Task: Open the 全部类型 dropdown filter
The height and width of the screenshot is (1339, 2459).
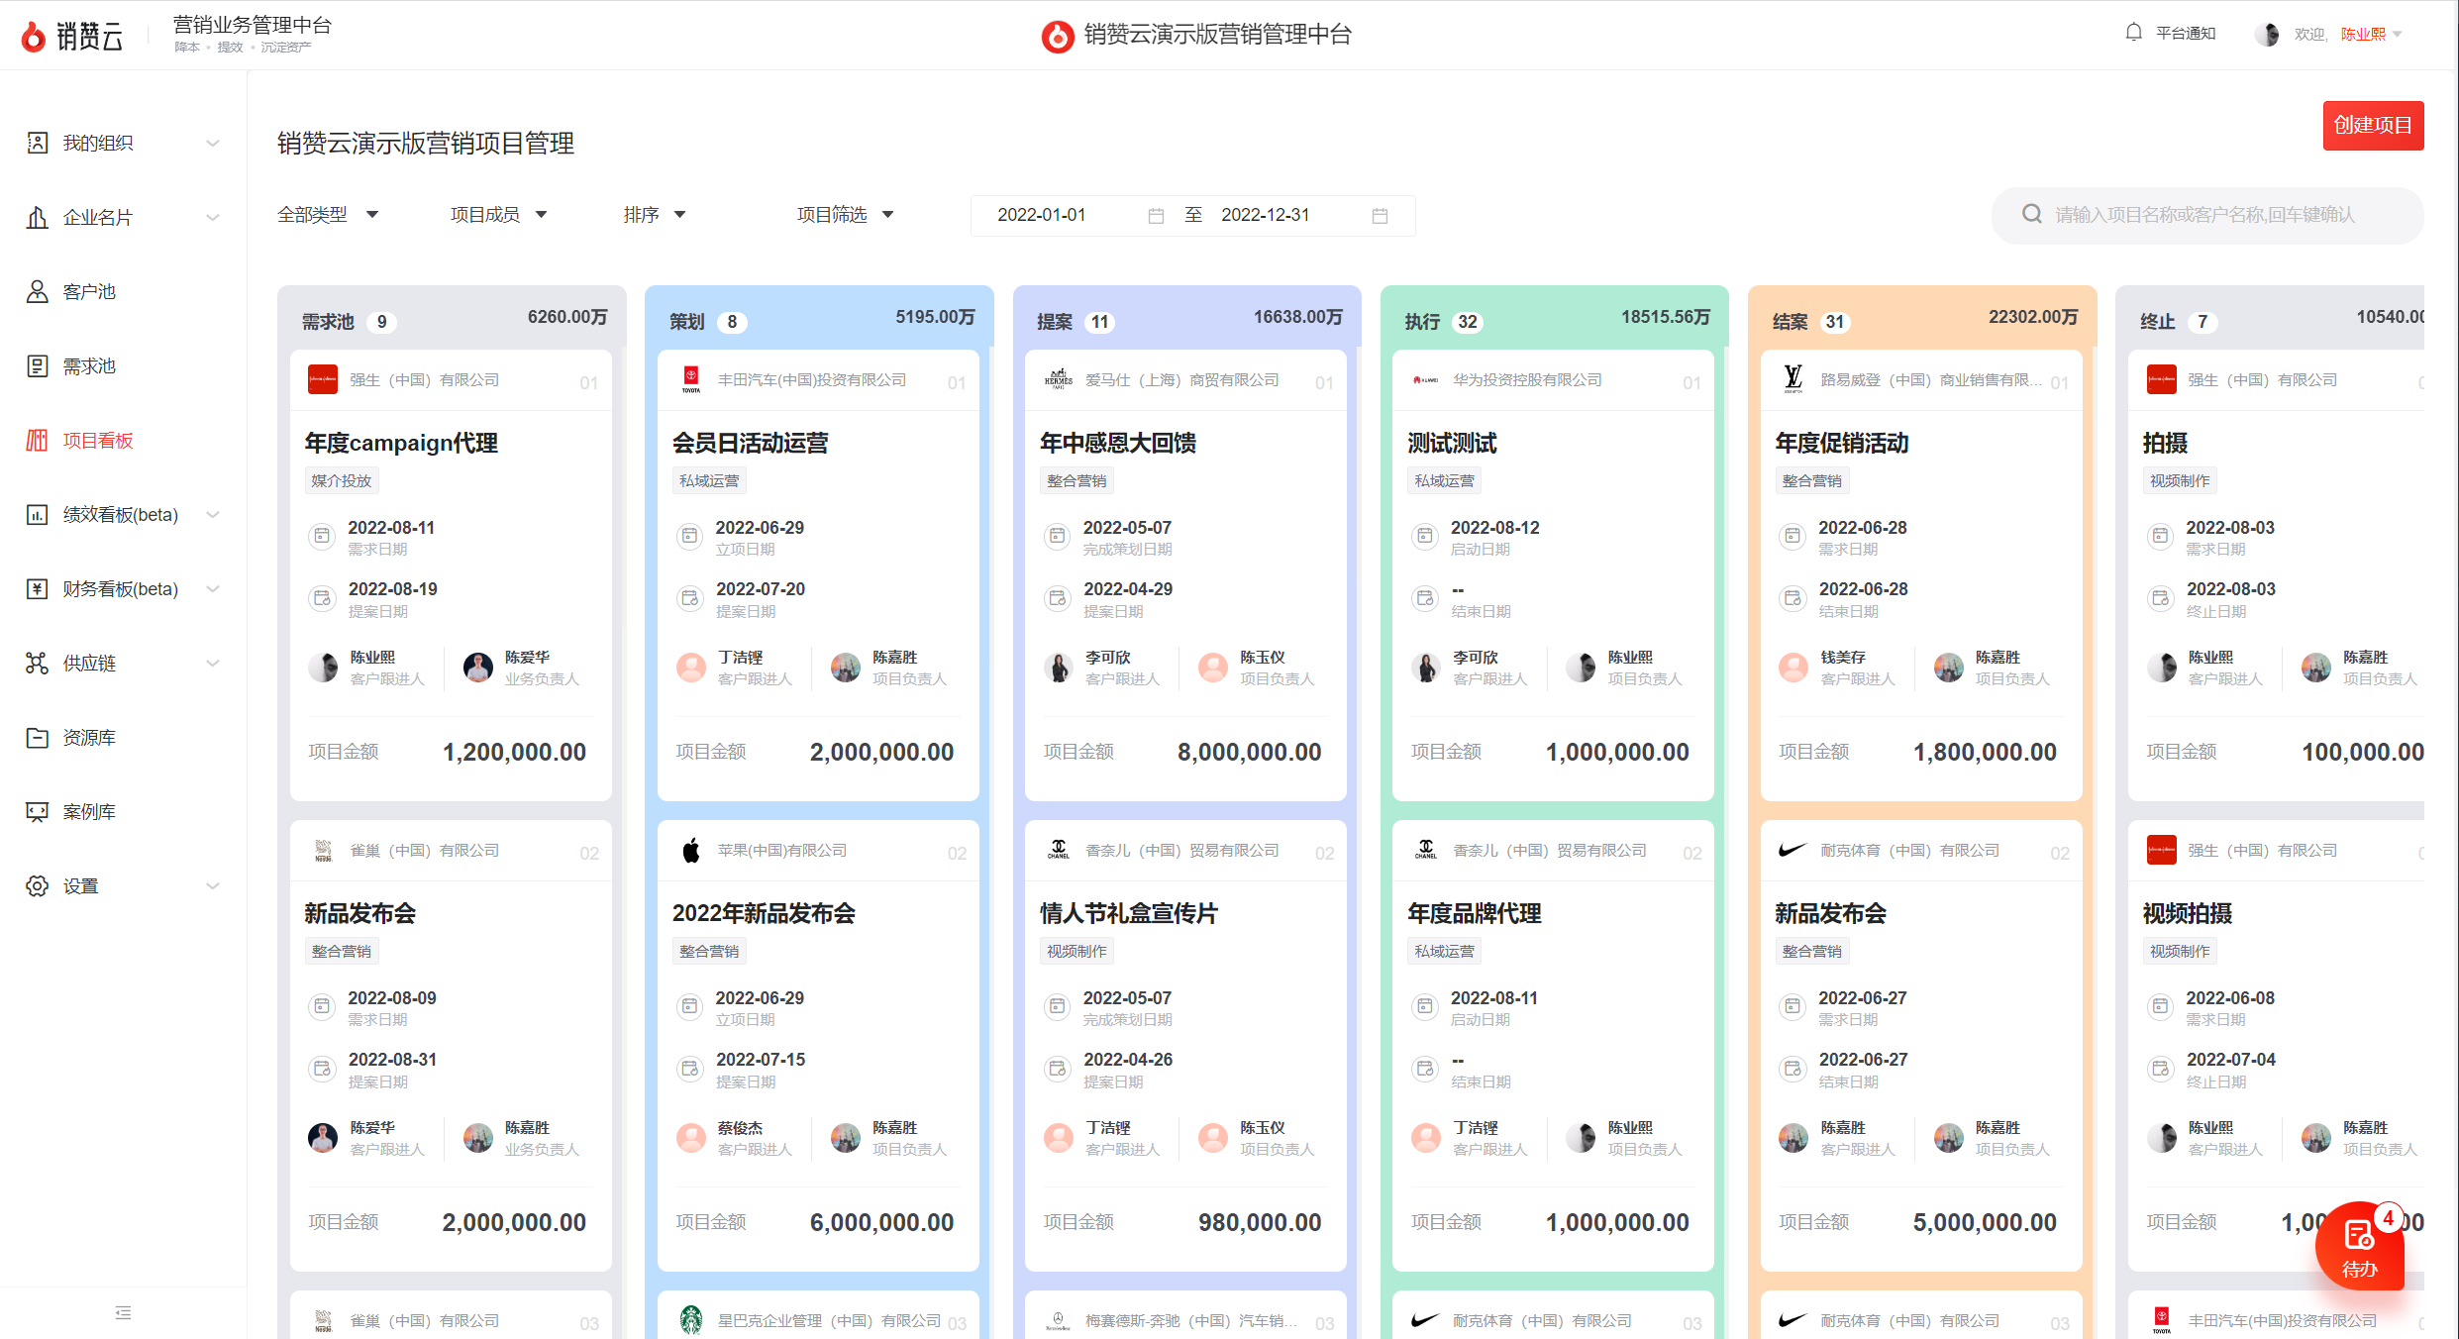Action: pos(328,215)
